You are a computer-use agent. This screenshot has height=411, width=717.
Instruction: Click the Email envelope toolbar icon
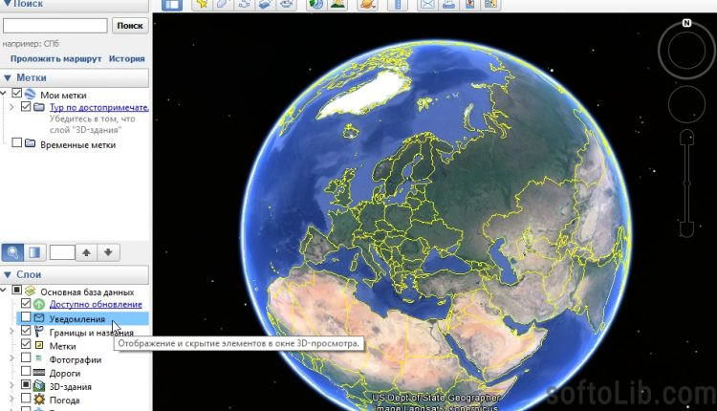(x=427, y=5)
